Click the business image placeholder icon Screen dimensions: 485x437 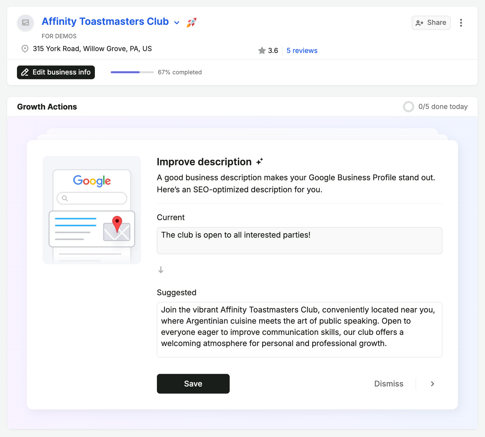click(x=26, y=23)
